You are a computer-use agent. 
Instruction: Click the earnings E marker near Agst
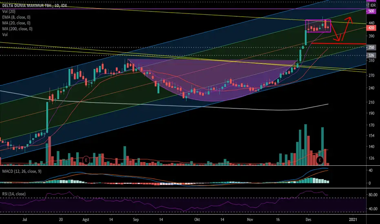[86, 160]
